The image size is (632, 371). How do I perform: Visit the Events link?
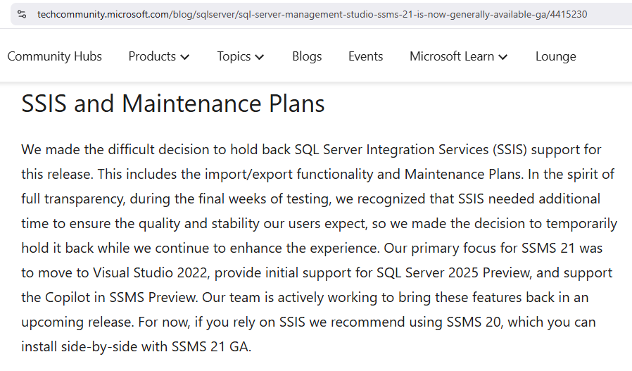pyautogui.click(x=365, y=56)
